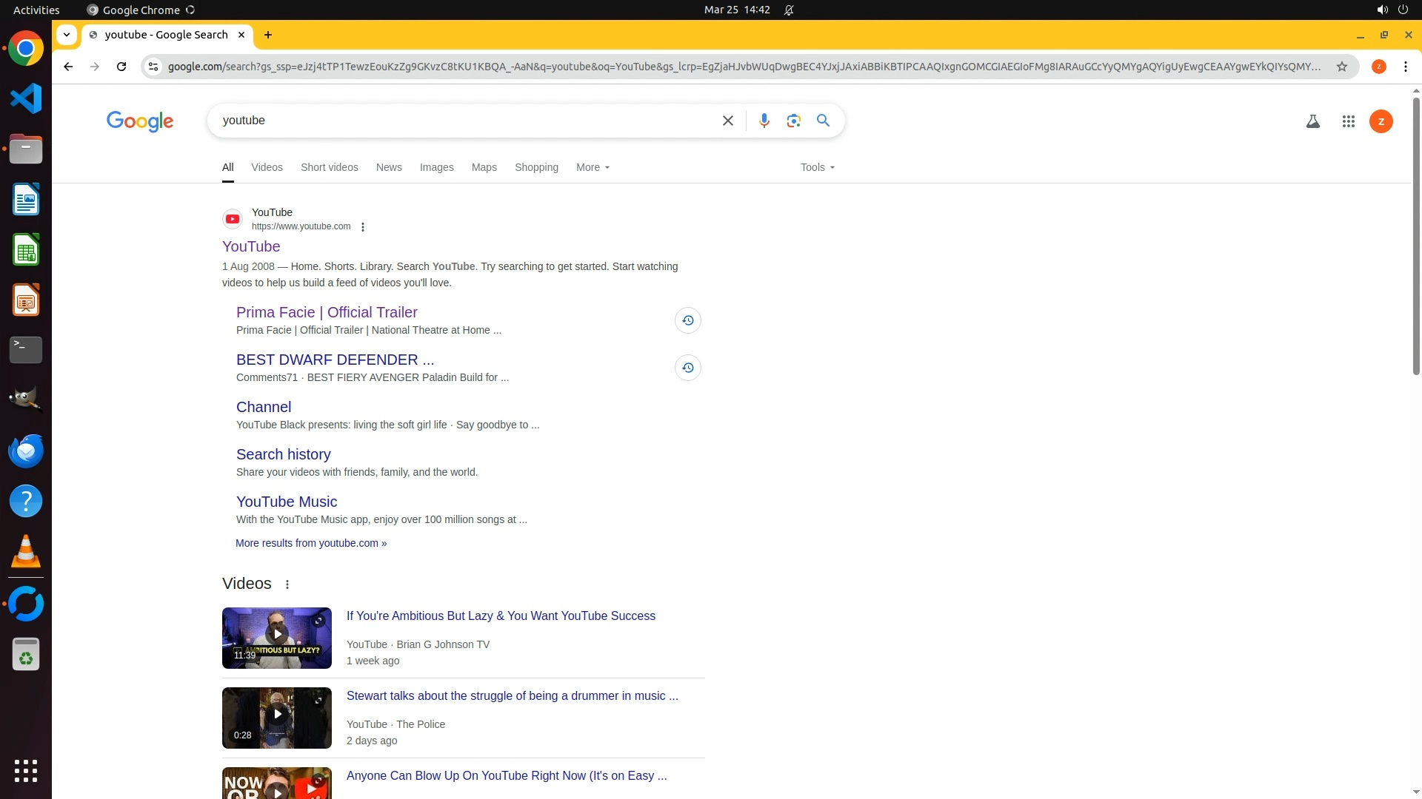Expand the Tools dropdown
The width and height of the screenshot is (1422, 799).
click(x=817, y=167)
